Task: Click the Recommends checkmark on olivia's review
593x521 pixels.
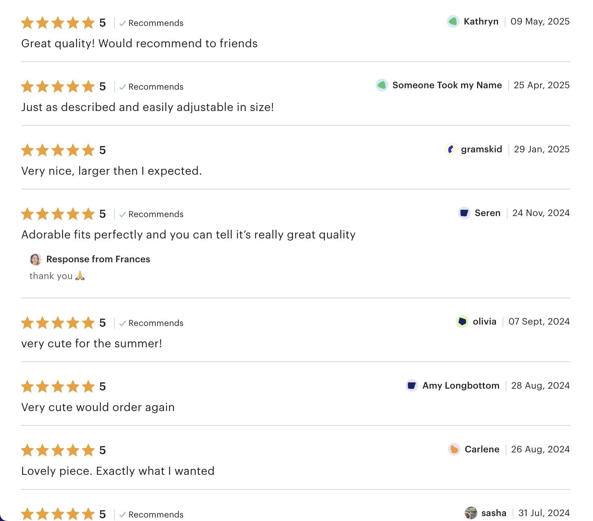Action: click(122, 323)
